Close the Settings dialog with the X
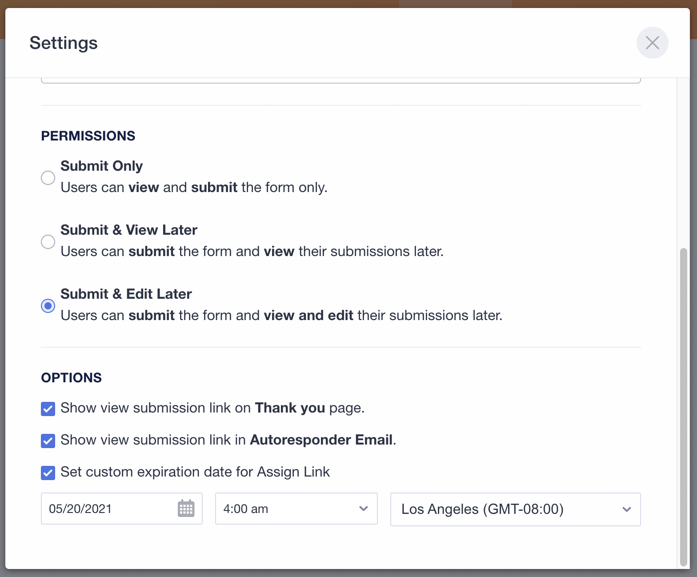Image resolution: width=697 pixels, height=577 pixels. 652,43
